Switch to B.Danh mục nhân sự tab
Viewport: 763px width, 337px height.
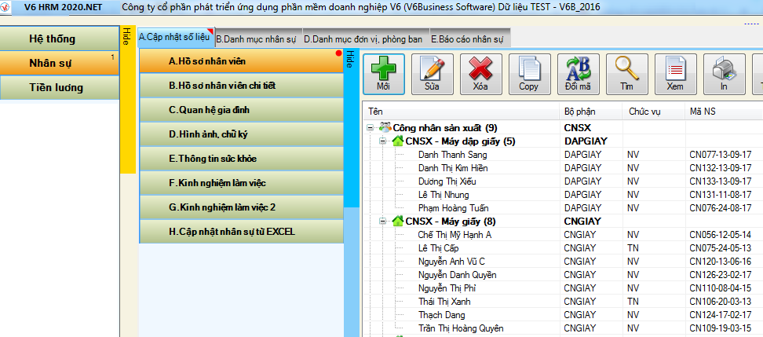[x=257, y=38]
